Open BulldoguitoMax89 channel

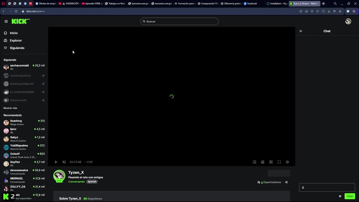coord(24,84)
